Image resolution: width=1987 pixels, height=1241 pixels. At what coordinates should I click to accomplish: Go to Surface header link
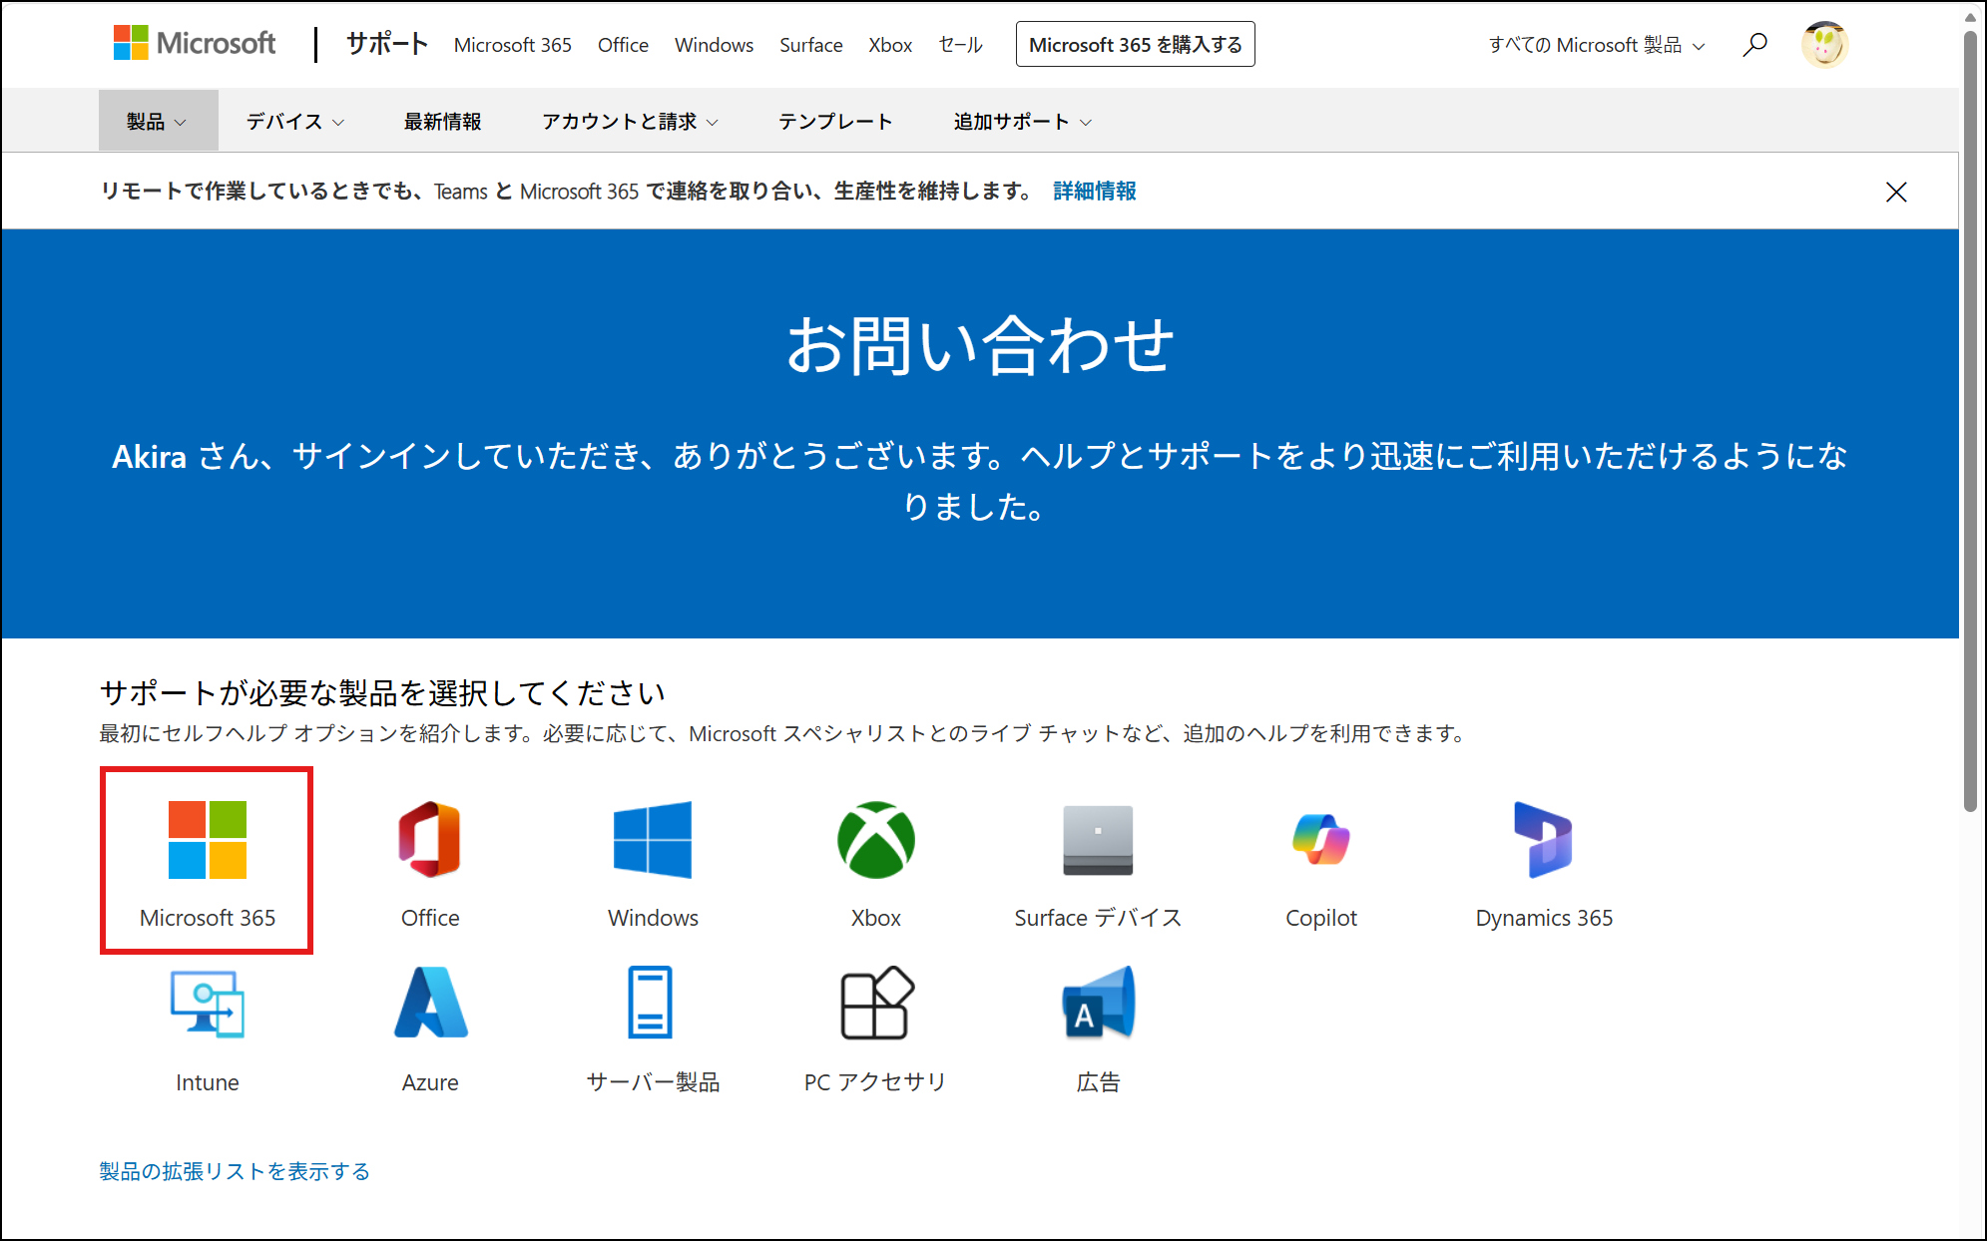(810, 45)
